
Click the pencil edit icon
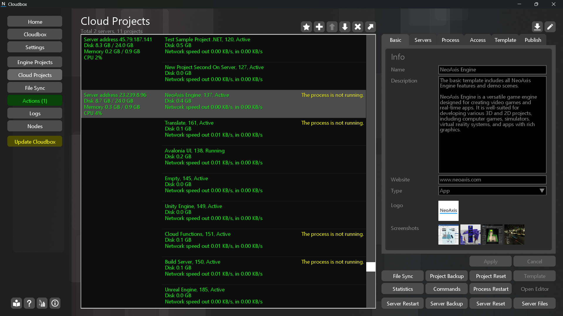550,27
